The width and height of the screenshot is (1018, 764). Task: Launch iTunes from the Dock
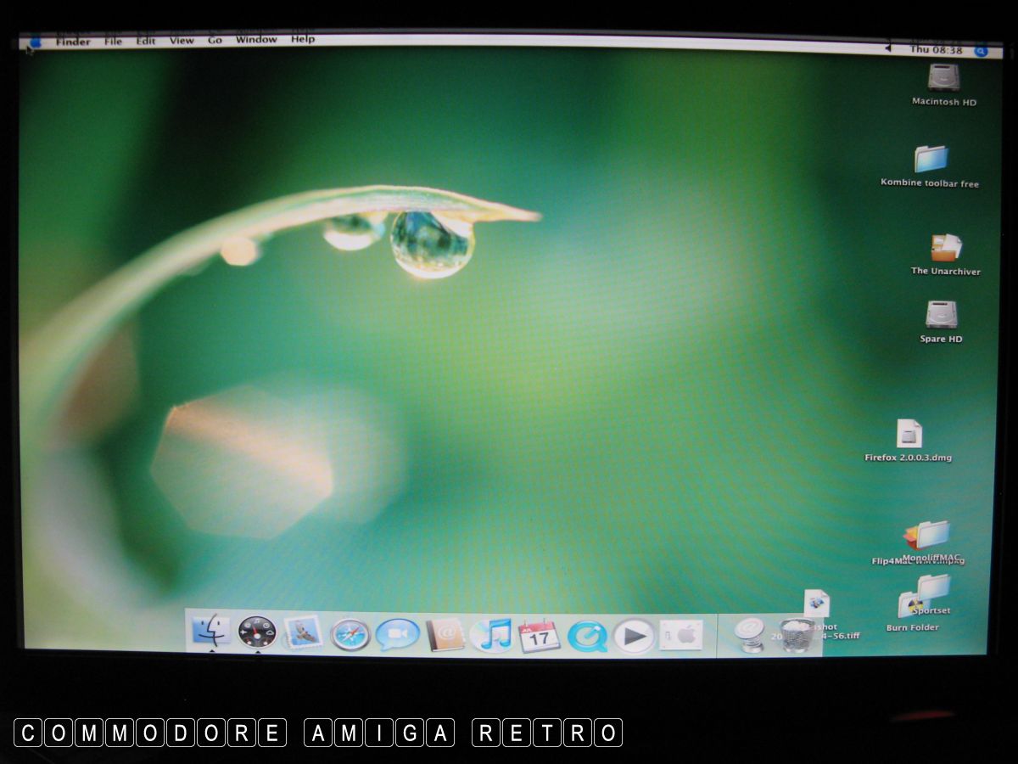(x=492, y=635)
